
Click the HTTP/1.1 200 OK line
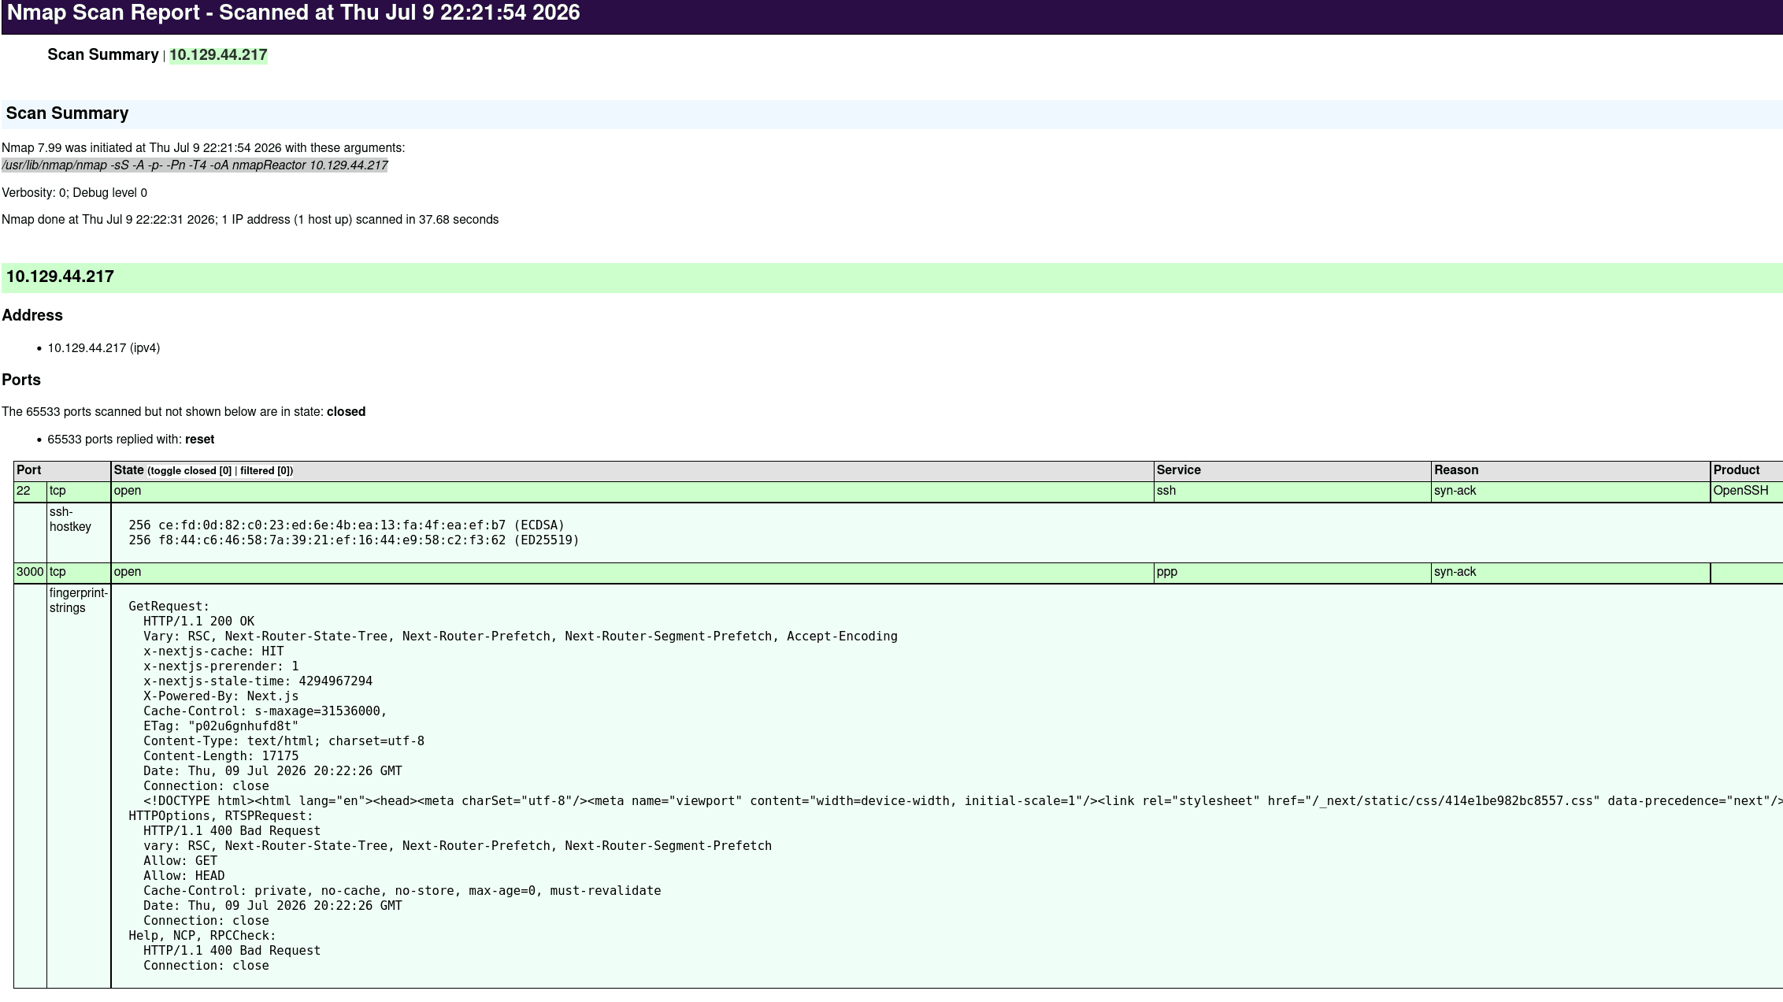click(198, 622)
